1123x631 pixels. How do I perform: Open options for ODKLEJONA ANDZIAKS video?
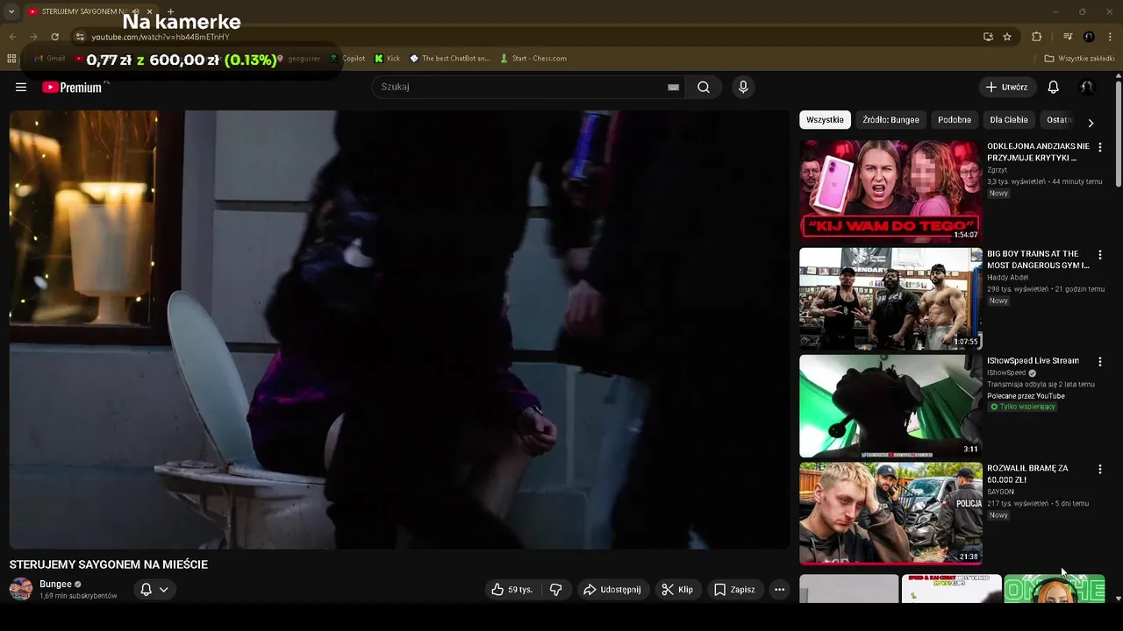coord(1100,147)
